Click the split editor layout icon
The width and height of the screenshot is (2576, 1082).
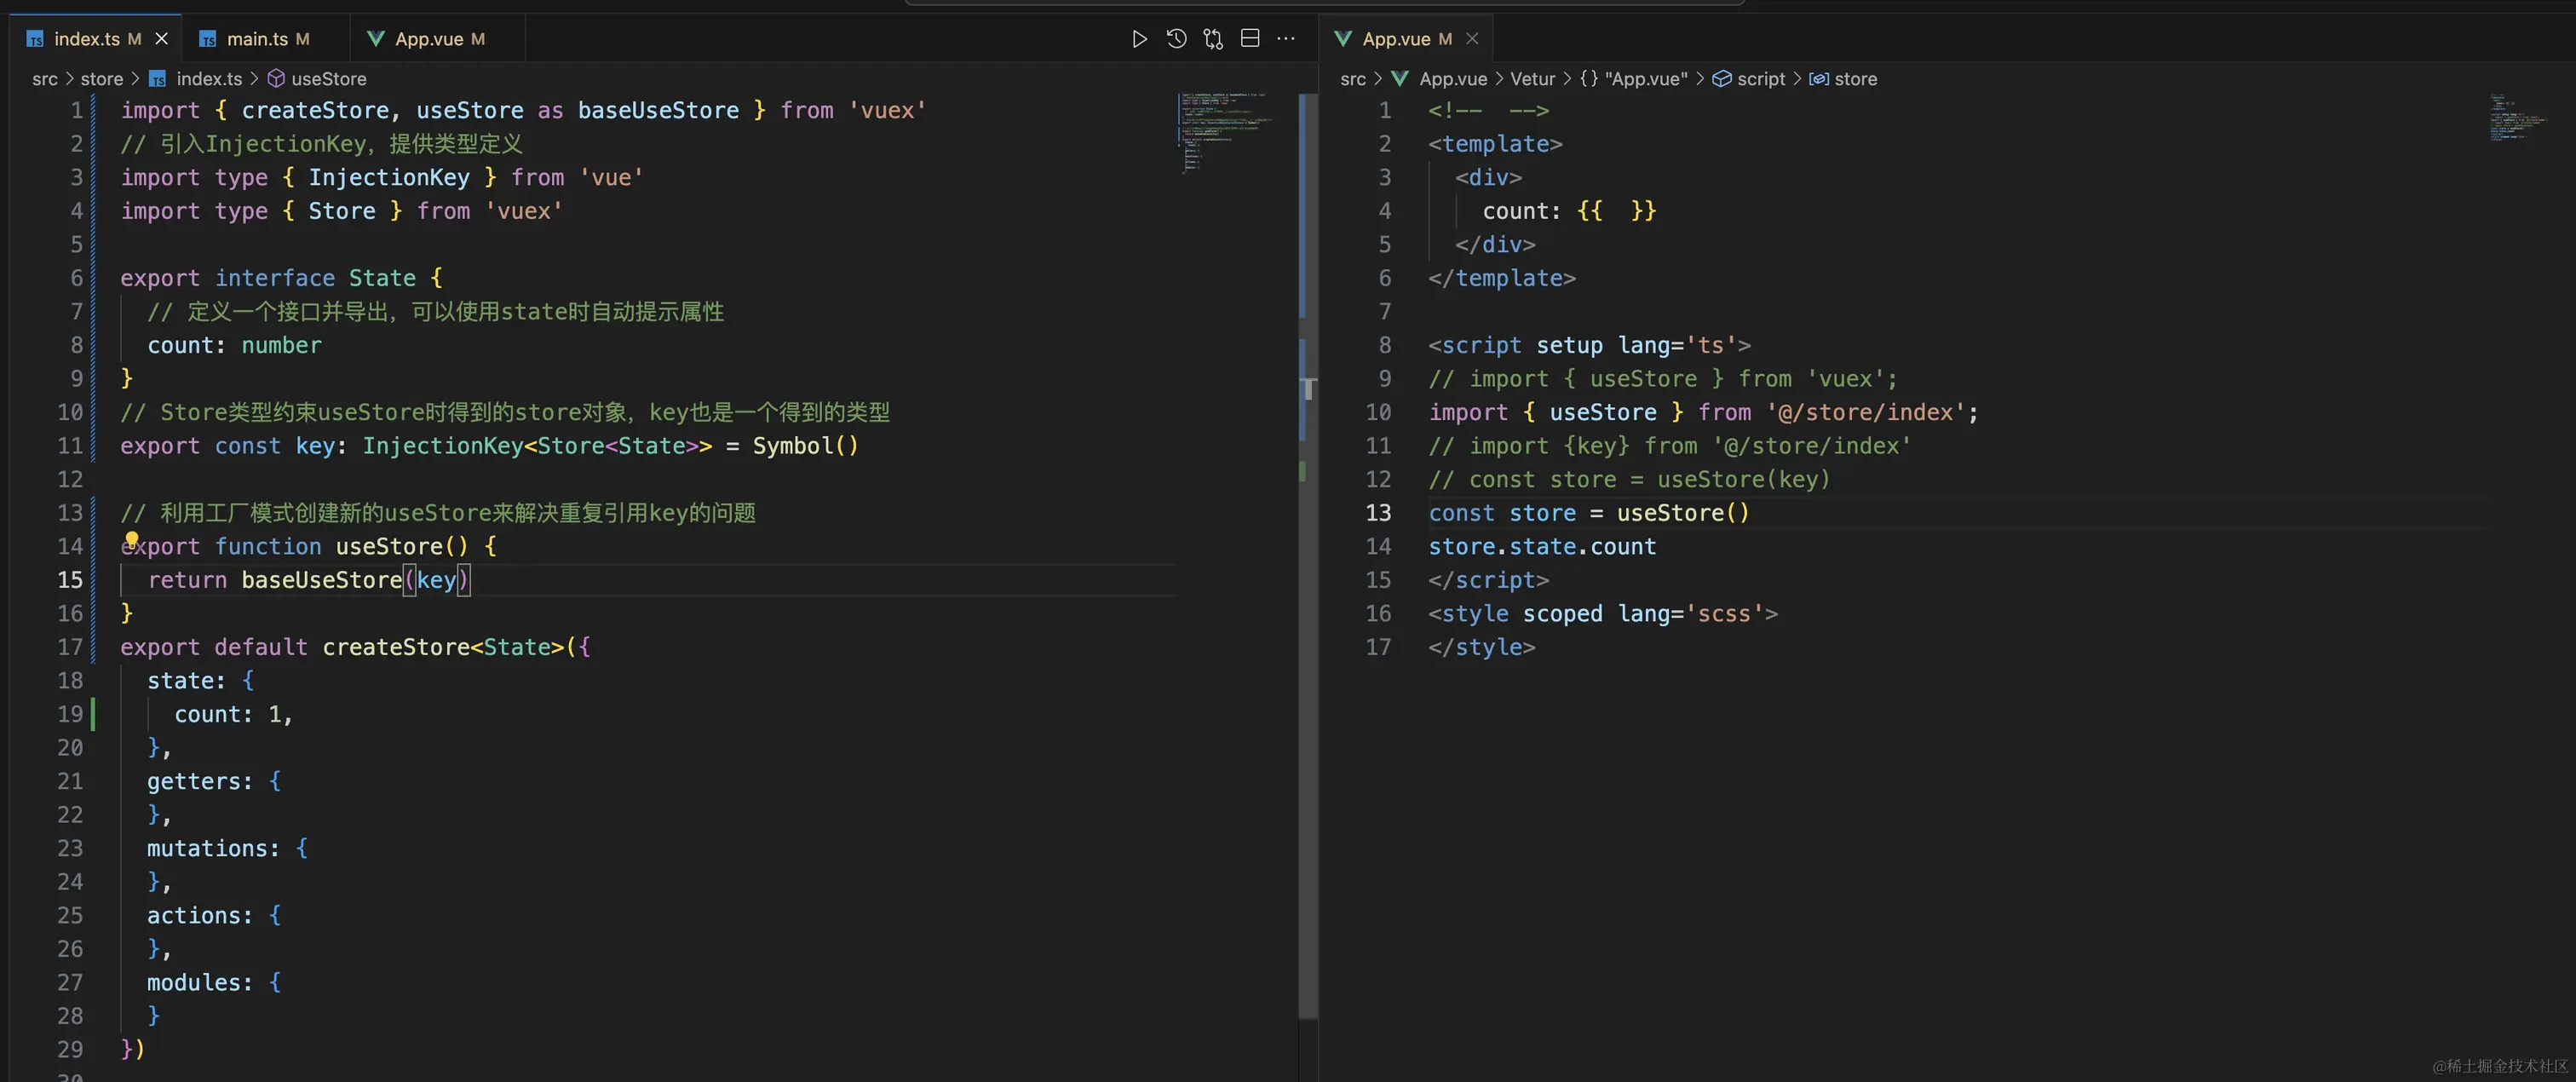click(1250, 39)
